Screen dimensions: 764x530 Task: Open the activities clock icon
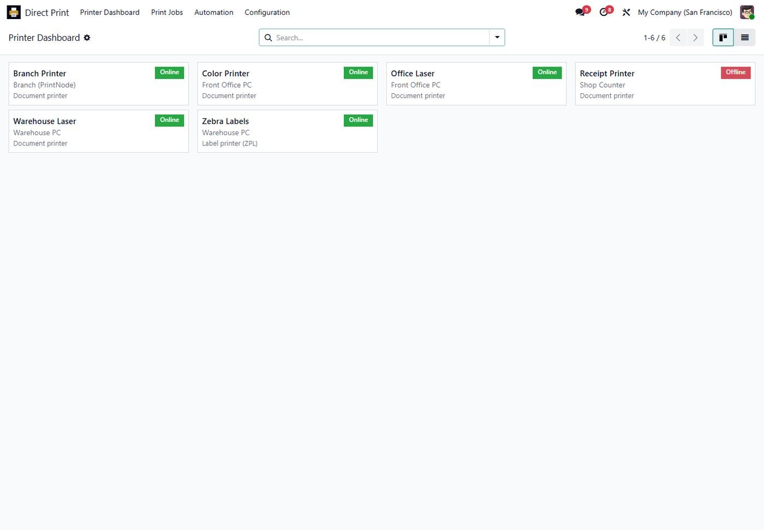click(x=604, y=12)
